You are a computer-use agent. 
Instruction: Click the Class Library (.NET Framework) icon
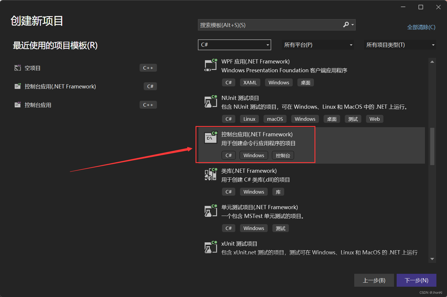[x=211, y=174]
